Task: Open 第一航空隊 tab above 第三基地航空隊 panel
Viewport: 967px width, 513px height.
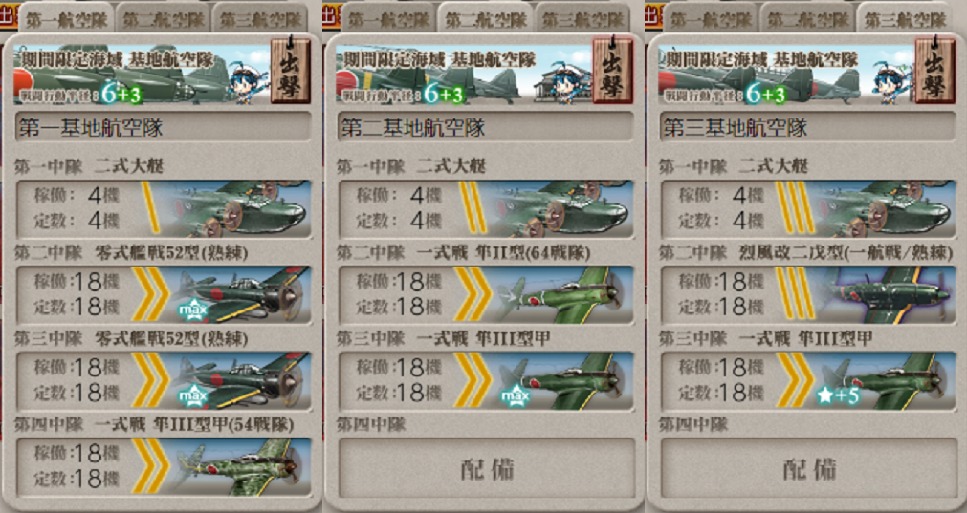Action: pos(711,18)
